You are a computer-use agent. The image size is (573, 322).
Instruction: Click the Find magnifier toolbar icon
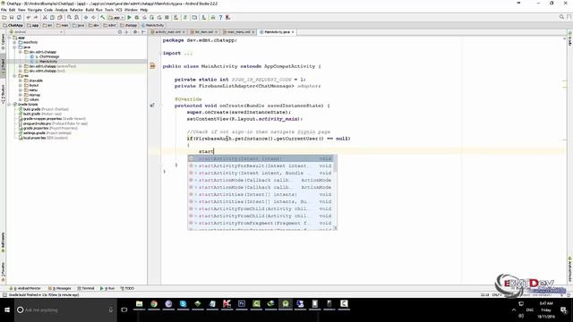pyautogui.click(x=69, y=18)
